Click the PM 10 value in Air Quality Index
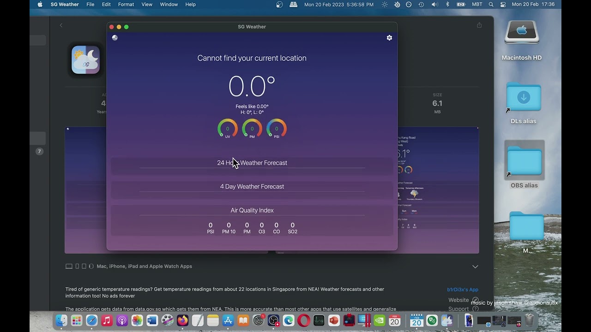 tap(229, 225)
